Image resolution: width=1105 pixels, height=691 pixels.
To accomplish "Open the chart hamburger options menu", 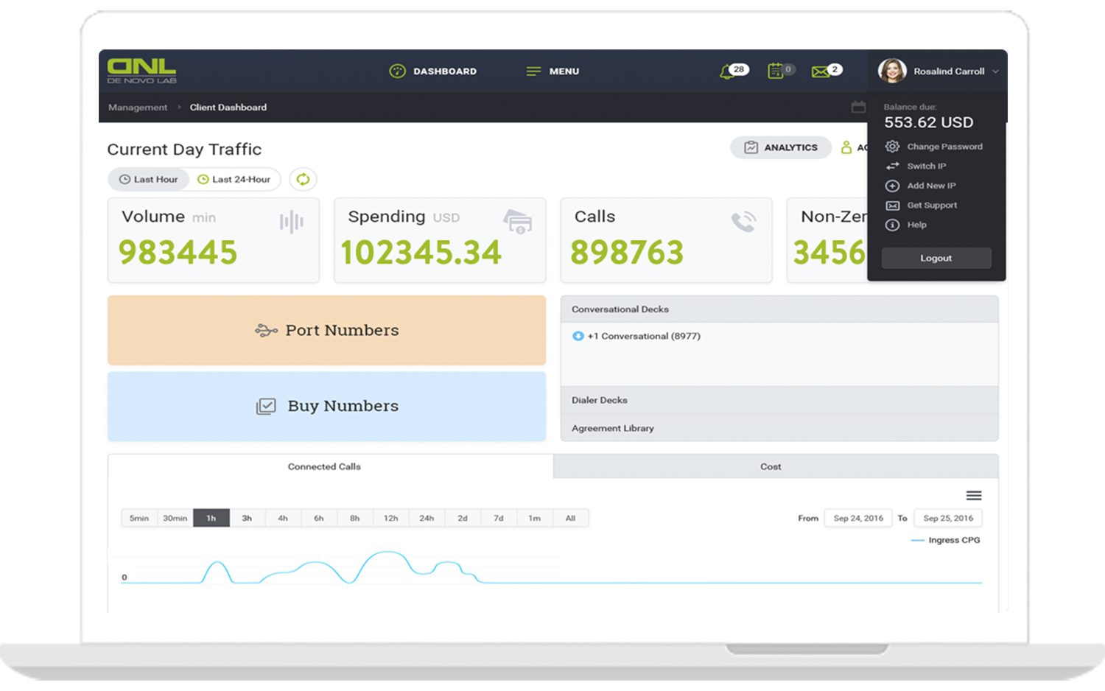I will tap(974, 496).
